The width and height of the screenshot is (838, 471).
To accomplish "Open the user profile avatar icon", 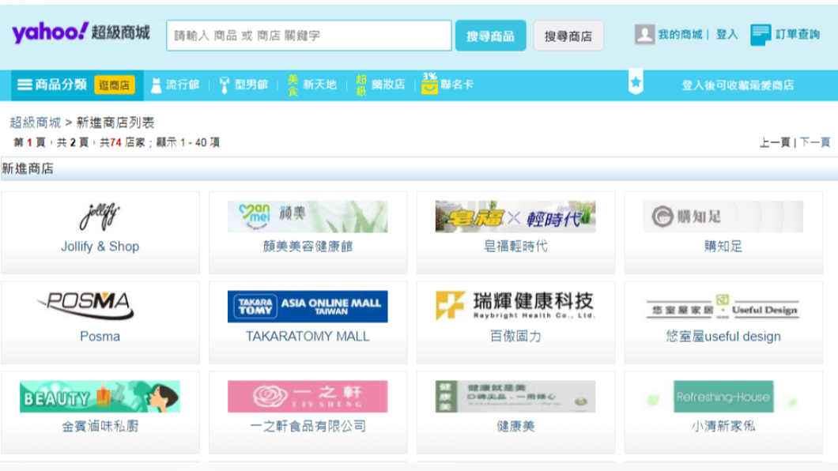I will pyautogui.click(x=644, y=35).
